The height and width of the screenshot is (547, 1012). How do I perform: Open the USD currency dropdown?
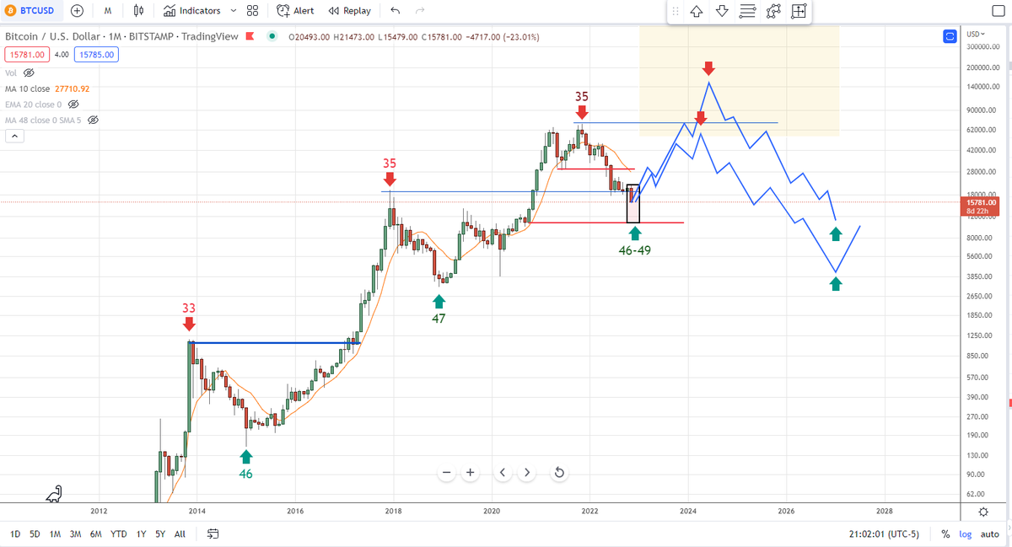click(x=975, y=34)
